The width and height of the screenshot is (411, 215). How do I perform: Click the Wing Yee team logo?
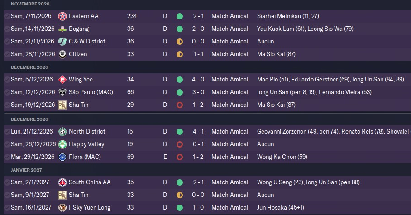(62, 80)
